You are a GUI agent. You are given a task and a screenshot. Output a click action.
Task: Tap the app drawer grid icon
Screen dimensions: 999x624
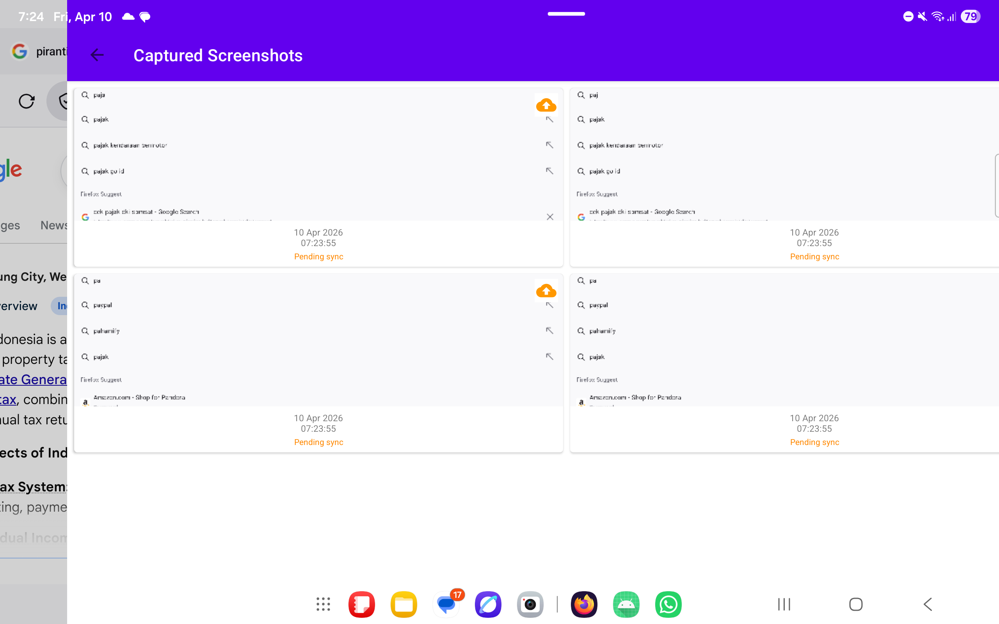click(x=322, y=604)
